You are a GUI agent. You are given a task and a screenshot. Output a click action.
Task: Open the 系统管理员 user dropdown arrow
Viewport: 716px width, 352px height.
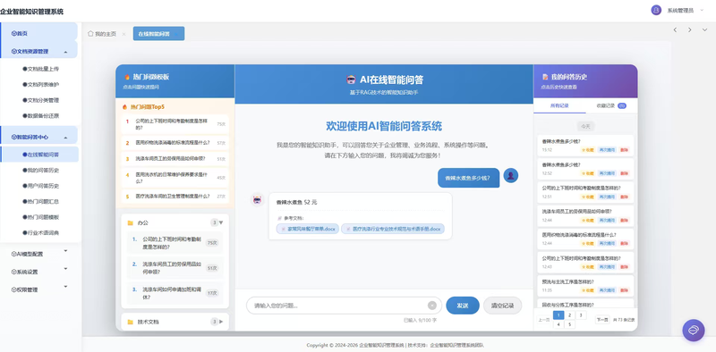pos(703,10)
